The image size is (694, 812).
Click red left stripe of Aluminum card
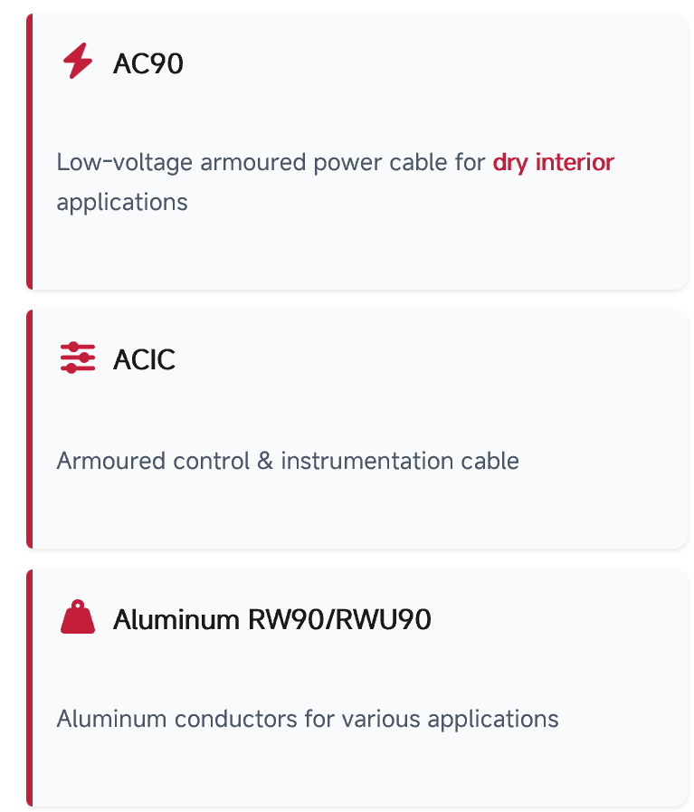[x=30, y=688]
